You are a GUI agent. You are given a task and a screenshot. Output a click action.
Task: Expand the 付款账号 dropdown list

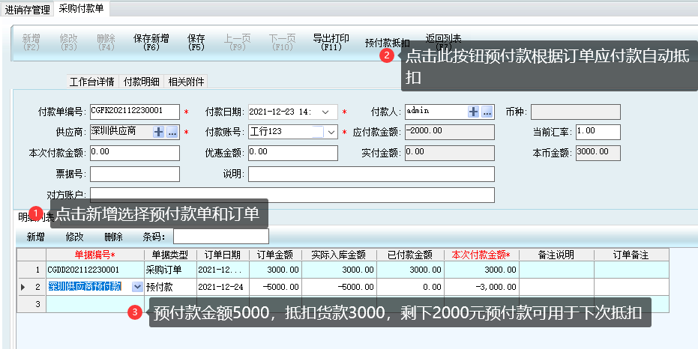pos(331,132)
